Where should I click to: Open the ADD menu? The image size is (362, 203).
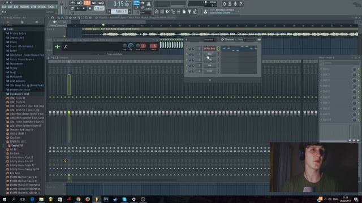pos(16,7)
